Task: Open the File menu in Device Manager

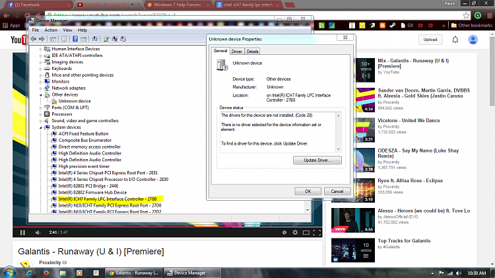Action: pyautogui.click(x=36, y=30)
